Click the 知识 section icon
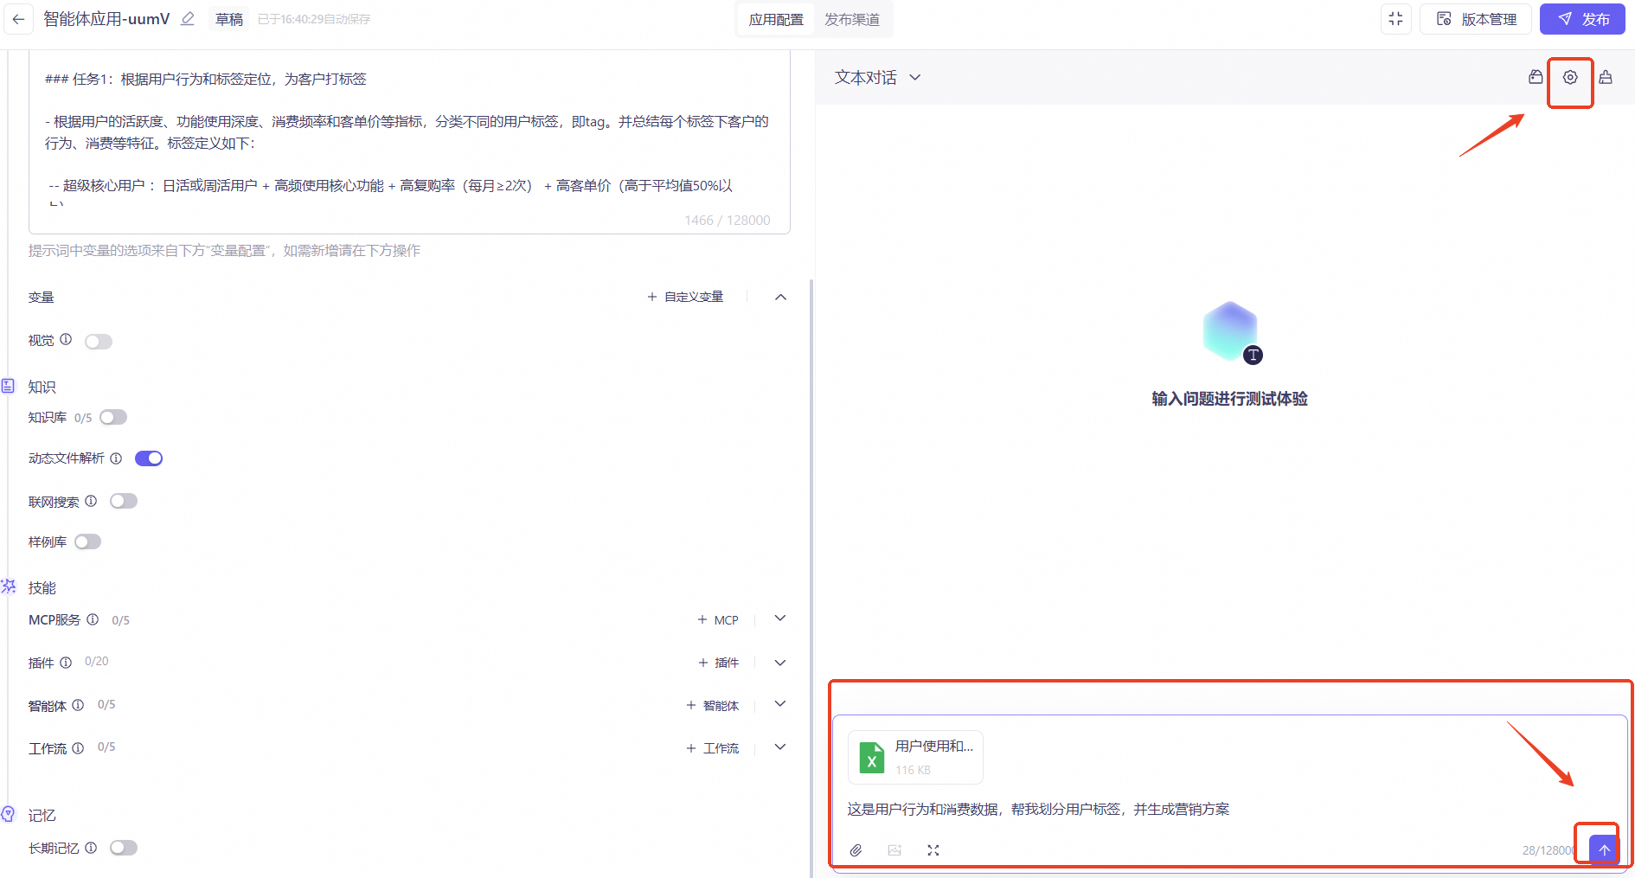The height and width of the screenshot is (878, 1635). click(8, 386)
